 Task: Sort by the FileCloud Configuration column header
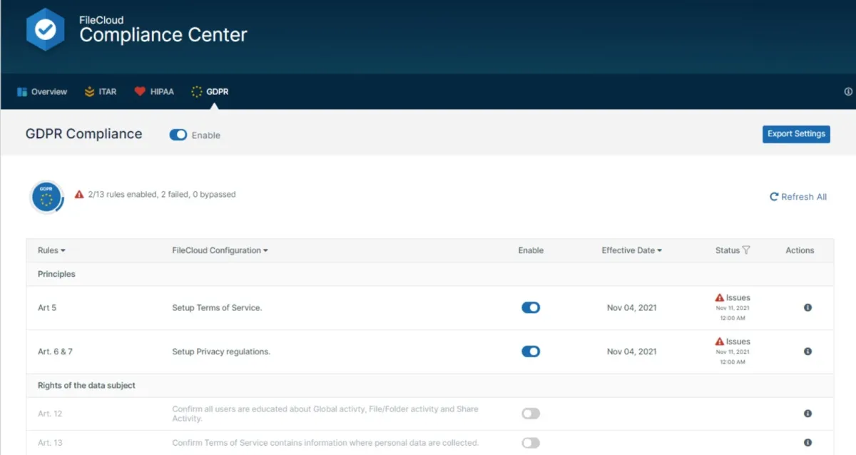point(220,250)
